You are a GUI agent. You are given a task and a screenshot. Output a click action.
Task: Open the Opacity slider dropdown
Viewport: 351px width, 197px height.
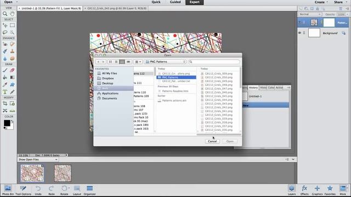point(347,14)
